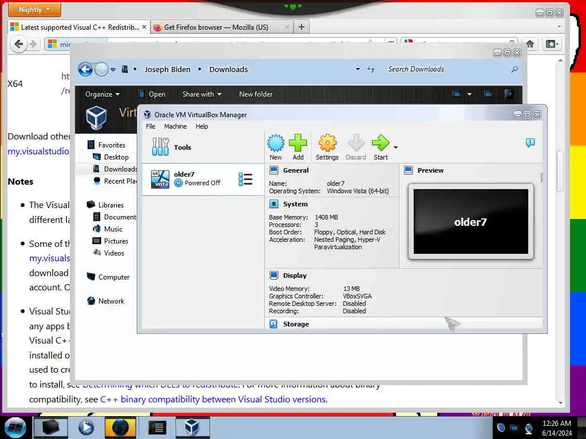Click the older7 preview thumbnail

tap(470, 222)
